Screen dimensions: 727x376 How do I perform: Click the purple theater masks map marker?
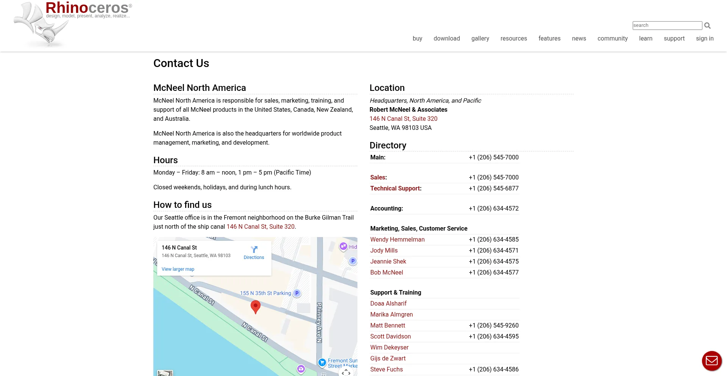(343, 247)
